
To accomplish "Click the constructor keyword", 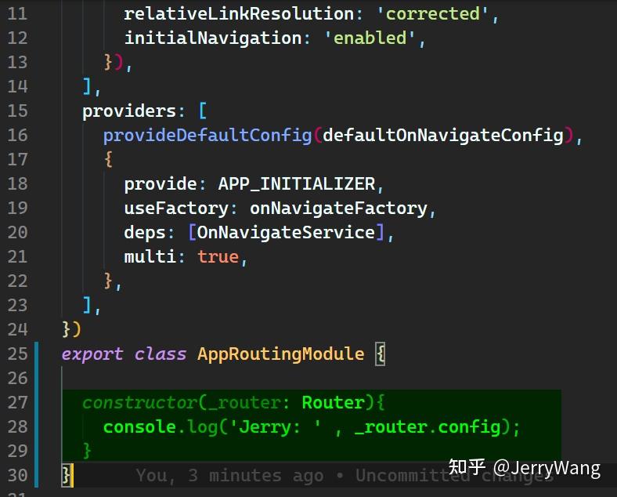I will [139, 403].
